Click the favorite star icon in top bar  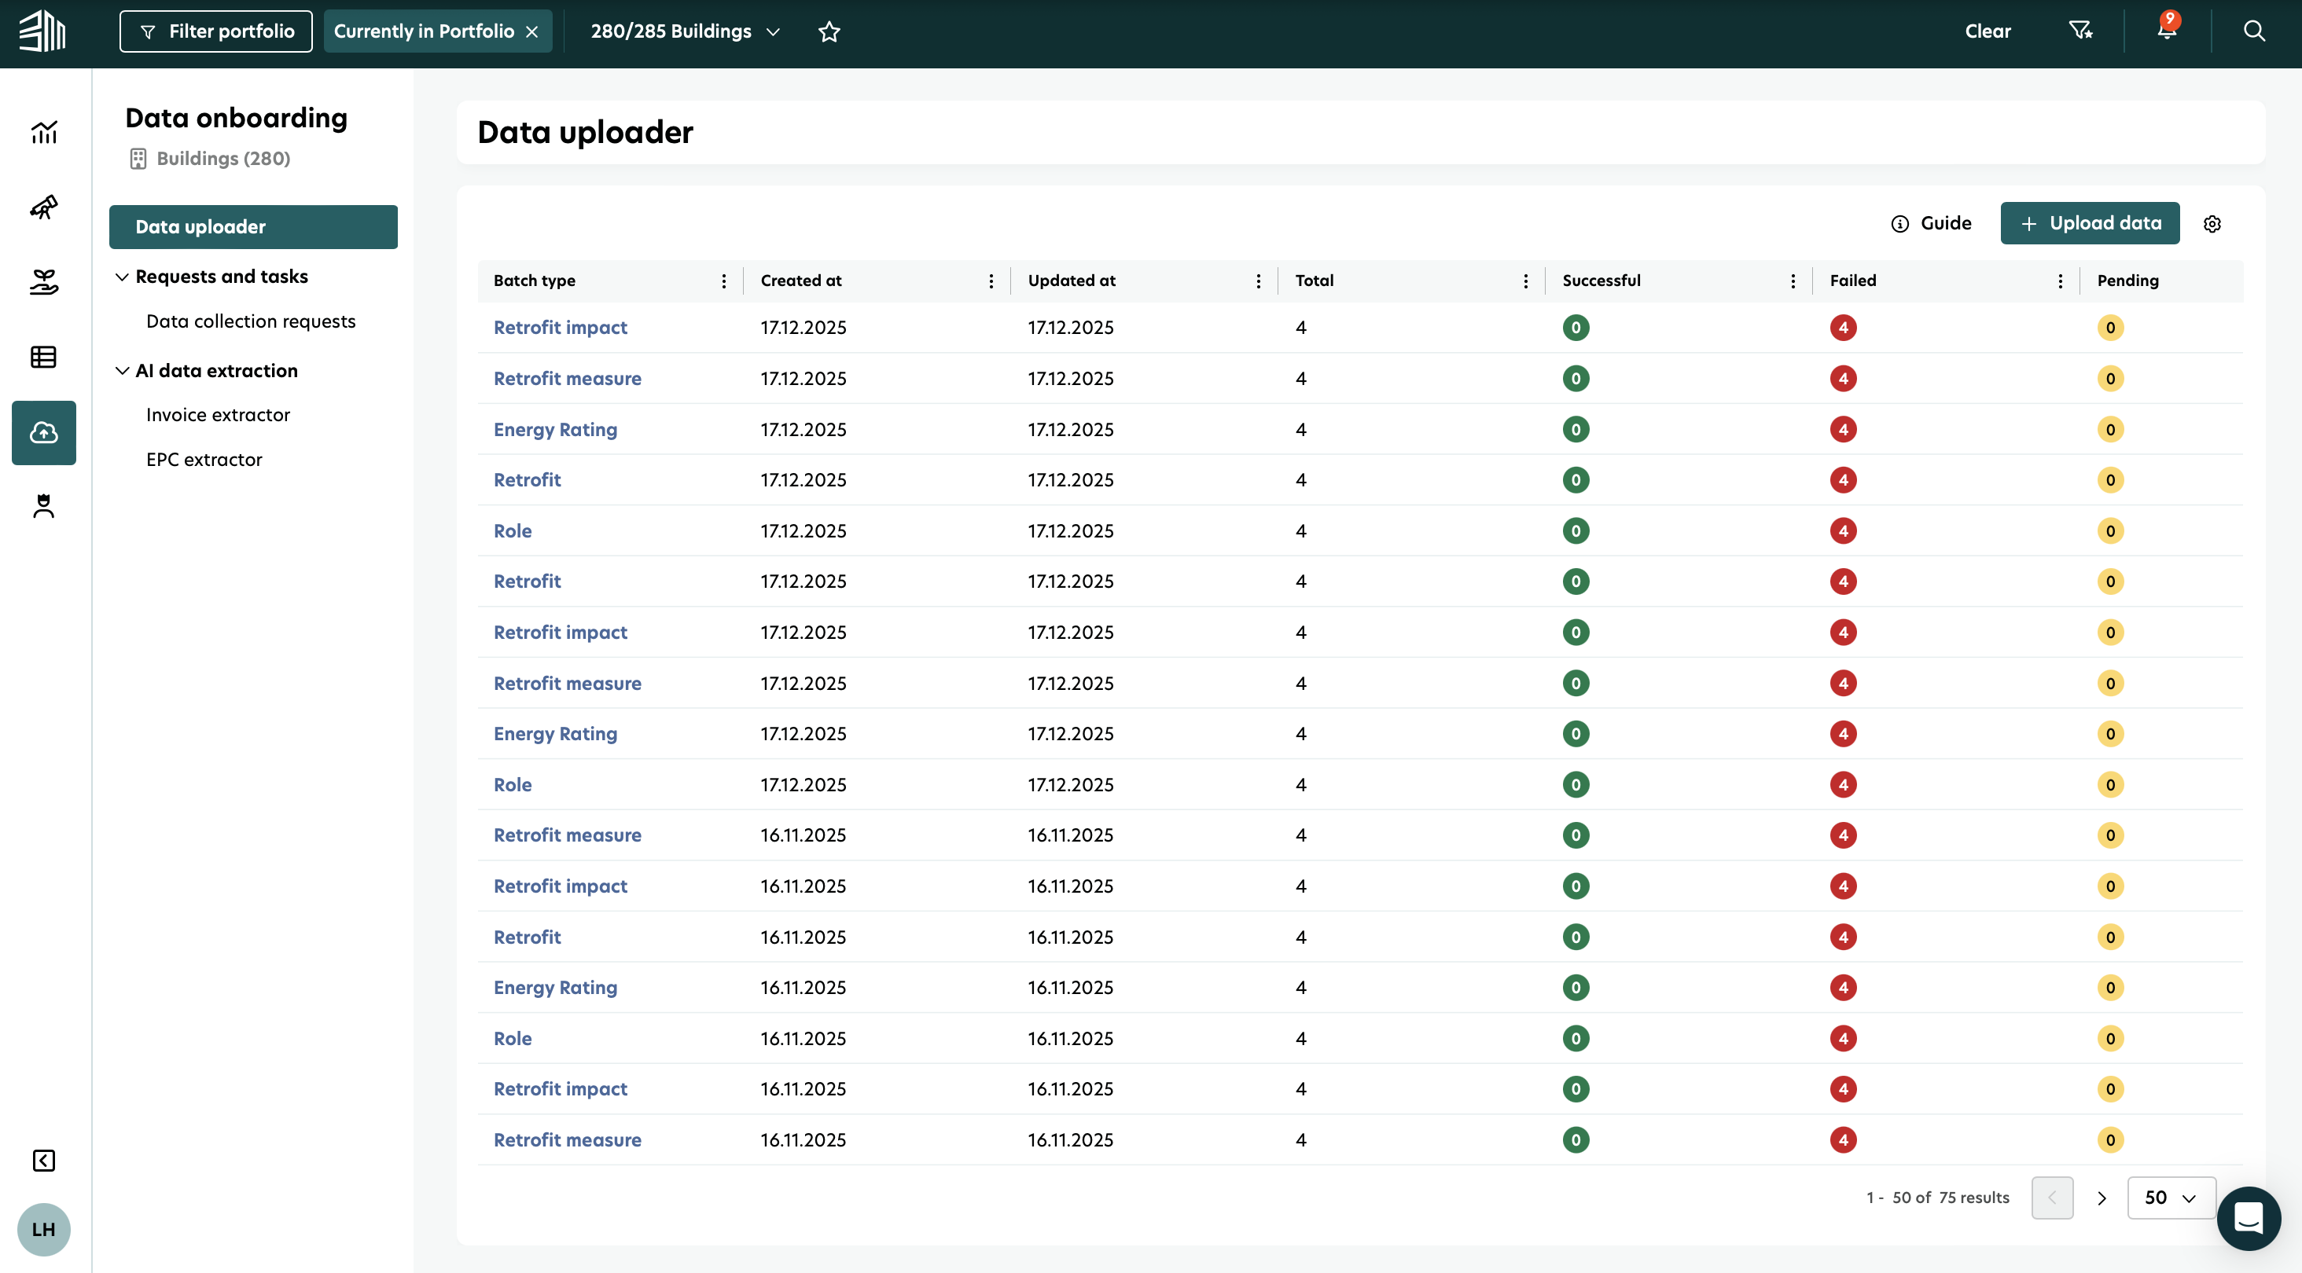coord(829,31)
